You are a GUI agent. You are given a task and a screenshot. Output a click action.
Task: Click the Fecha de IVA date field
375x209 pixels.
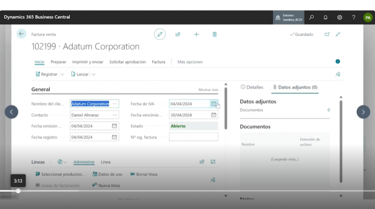click(193, 104)
